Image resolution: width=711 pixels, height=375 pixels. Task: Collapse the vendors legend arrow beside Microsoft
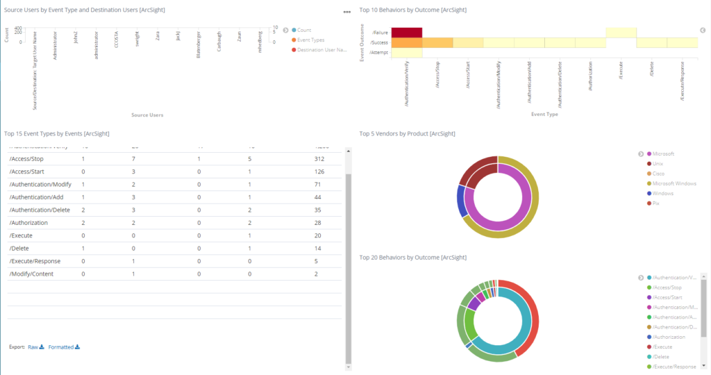pyautogui.click(x=641, y=154)
